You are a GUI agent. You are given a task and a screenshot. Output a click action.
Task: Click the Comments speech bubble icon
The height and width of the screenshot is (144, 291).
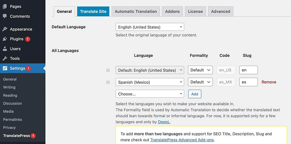[x=5, y=16]
